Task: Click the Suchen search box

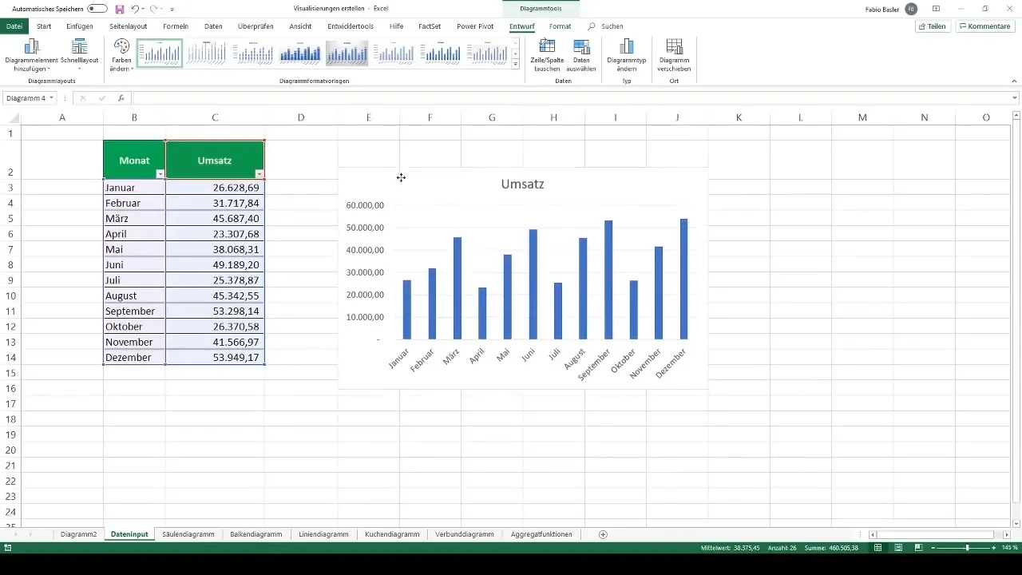Action: point(612,26)
